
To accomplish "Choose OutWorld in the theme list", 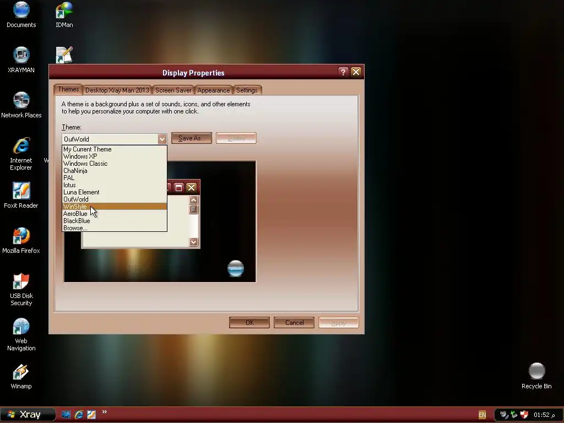I will point(115,199).
